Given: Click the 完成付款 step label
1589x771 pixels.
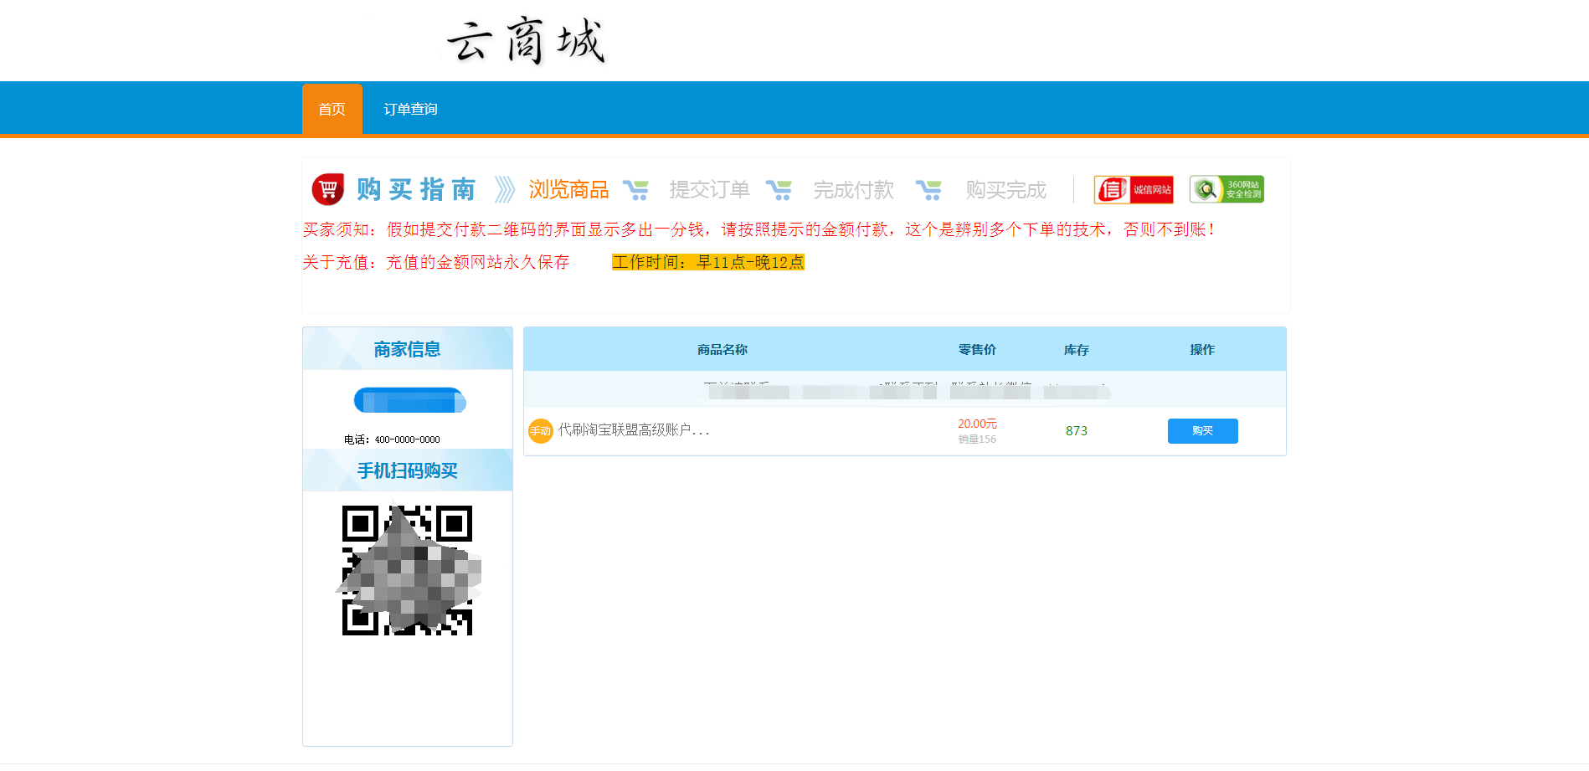Looking at the screenshot, I should [x=853, y=189].
